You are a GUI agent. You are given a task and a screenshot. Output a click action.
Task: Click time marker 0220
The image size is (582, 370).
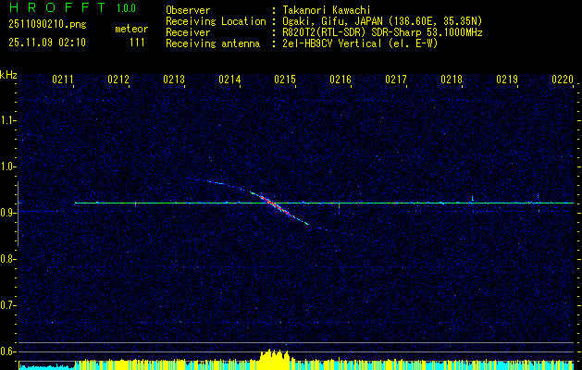tap(563, 79)
